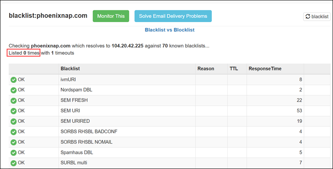The height and width of the screenshot is (169, 333).
Task: Click the OK check icon for SEM URIRED
Action: (14, 122)
